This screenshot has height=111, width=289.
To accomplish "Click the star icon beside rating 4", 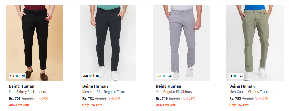I will [x=235, y=76].
